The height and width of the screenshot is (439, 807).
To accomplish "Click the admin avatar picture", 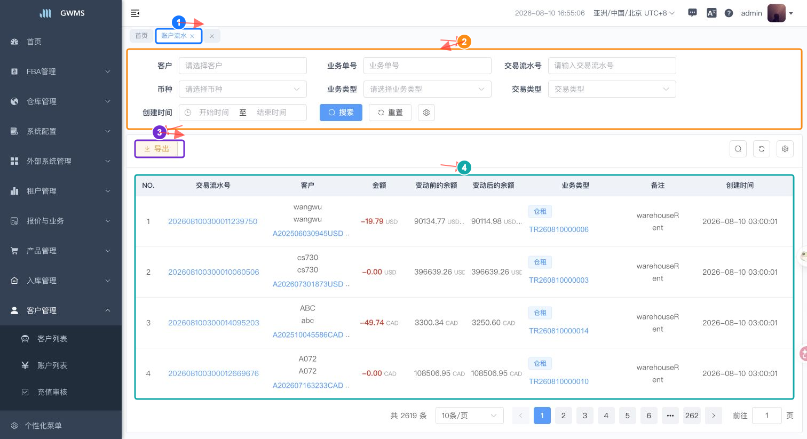I will click(x=777, y=13).
